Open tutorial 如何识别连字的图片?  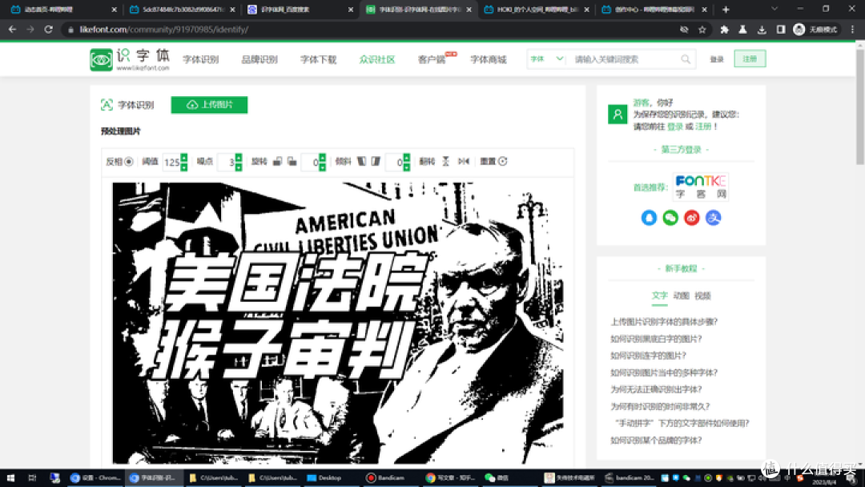tap(648, 356)
